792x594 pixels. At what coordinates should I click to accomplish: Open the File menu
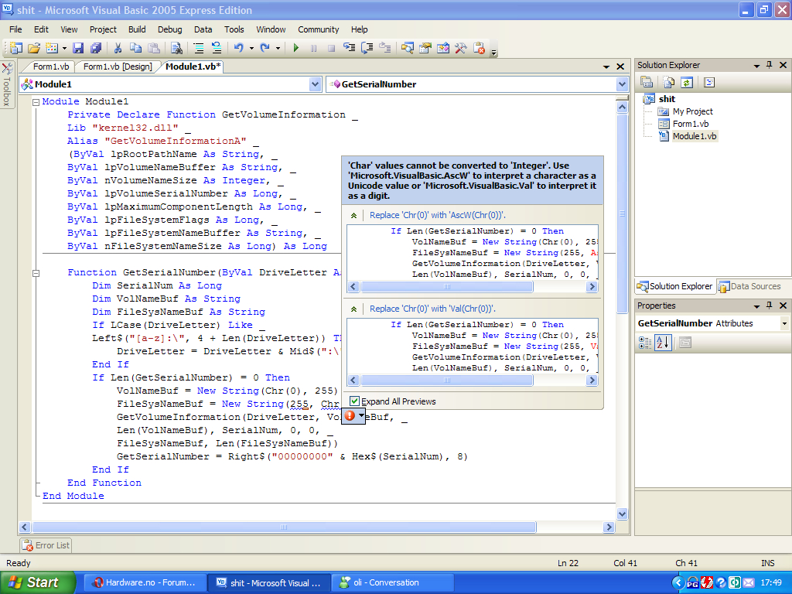pos(15,29)
